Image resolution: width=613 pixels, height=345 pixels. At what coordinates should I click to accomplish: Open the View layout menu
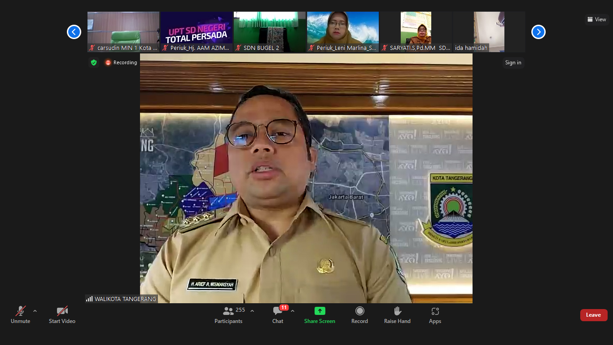tap(596, 19)
